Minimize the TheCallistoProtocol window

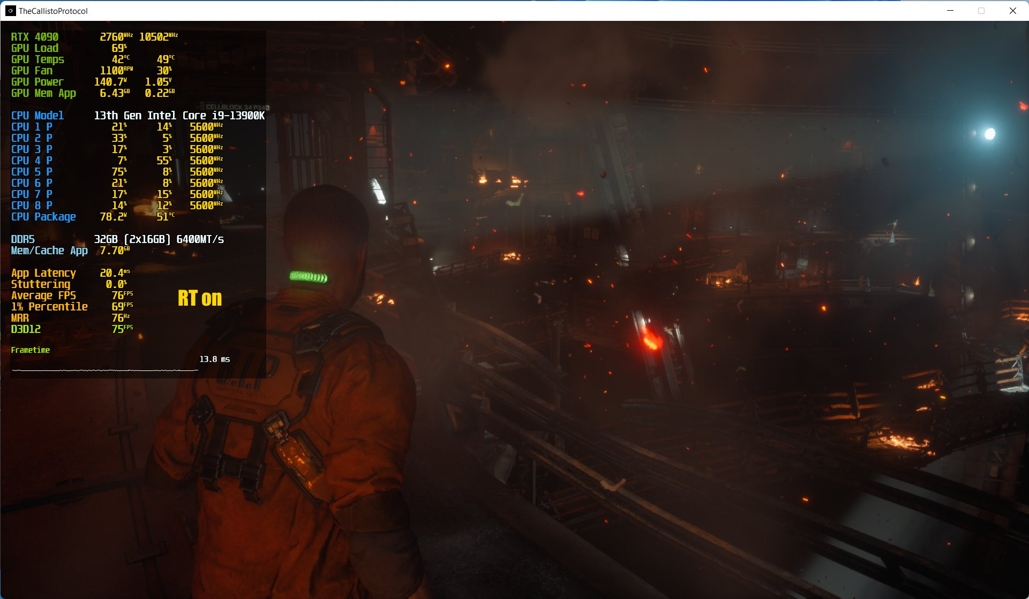(950, 11)
